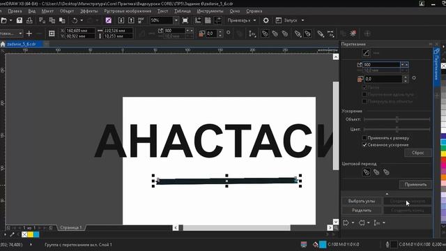Click the Open folder icon in toolbar
Image resolution: width=446 pixels, height=251 pixels.
pos(3,20)
